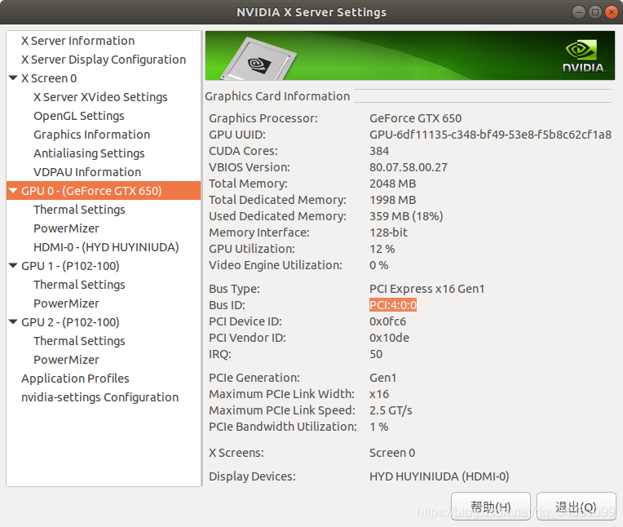Screen dimensions: 623x527
Task: Open Thermal Settings under GPU 0
Action: (x=79, y=210)
